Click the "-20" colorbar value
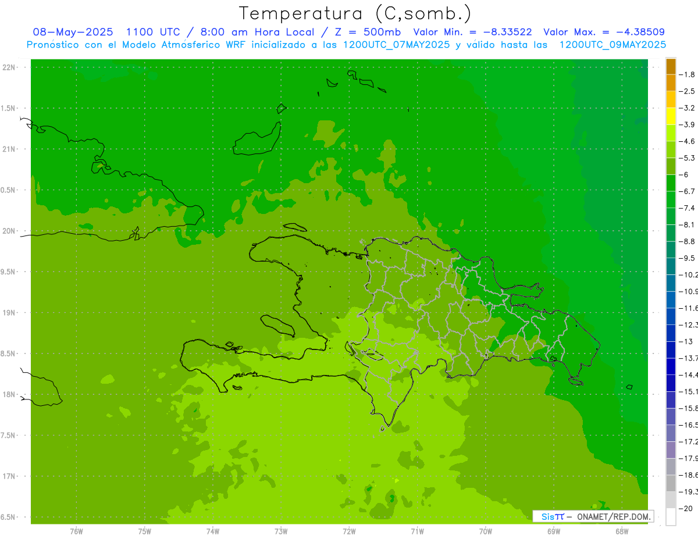Image resolution: width=698 pixels, height=539 pixels. [x=685, y=508]
